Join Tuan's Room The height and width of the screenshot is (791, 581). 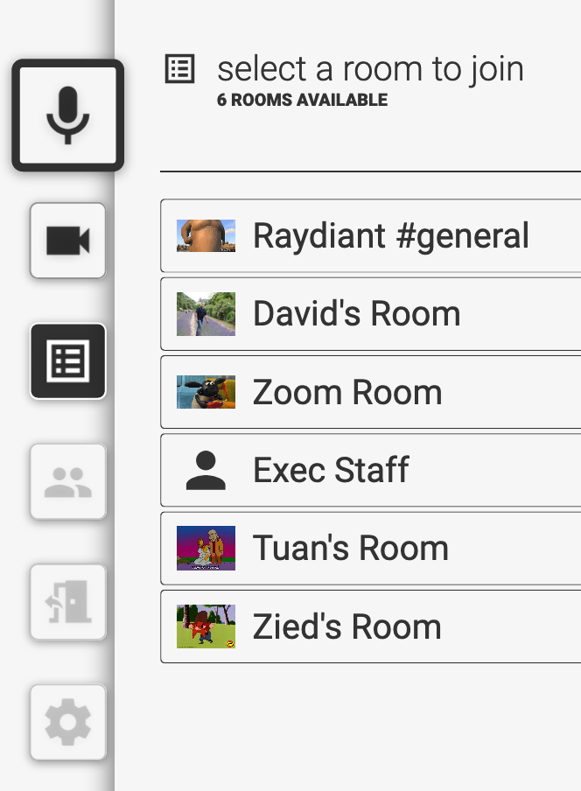click(367, 548)
